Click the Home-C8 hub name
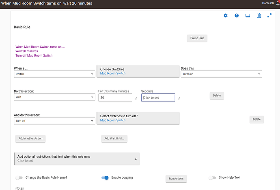 click(268, 3)
